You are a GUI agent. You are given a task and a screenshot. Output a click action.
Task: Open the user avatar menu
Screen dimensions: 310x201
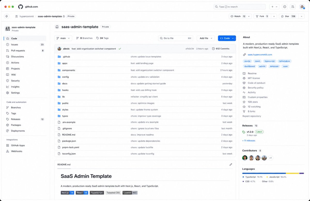302,7
